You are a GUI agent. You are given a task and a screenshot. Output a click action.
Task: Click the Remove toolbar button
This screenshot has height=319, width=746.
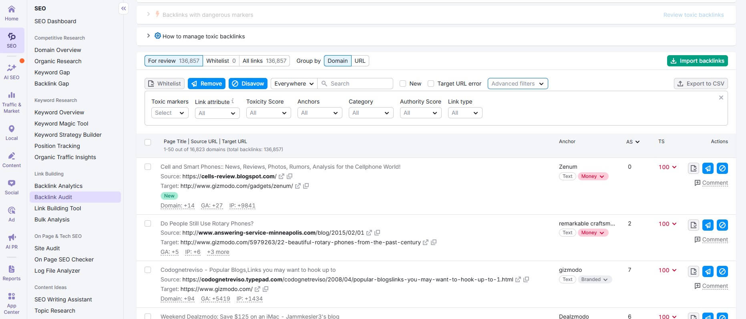click(207, 84)
